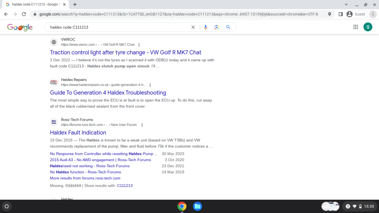Clear the search box text
Viewport: 379px width, 213px height.
pos(193,27)
